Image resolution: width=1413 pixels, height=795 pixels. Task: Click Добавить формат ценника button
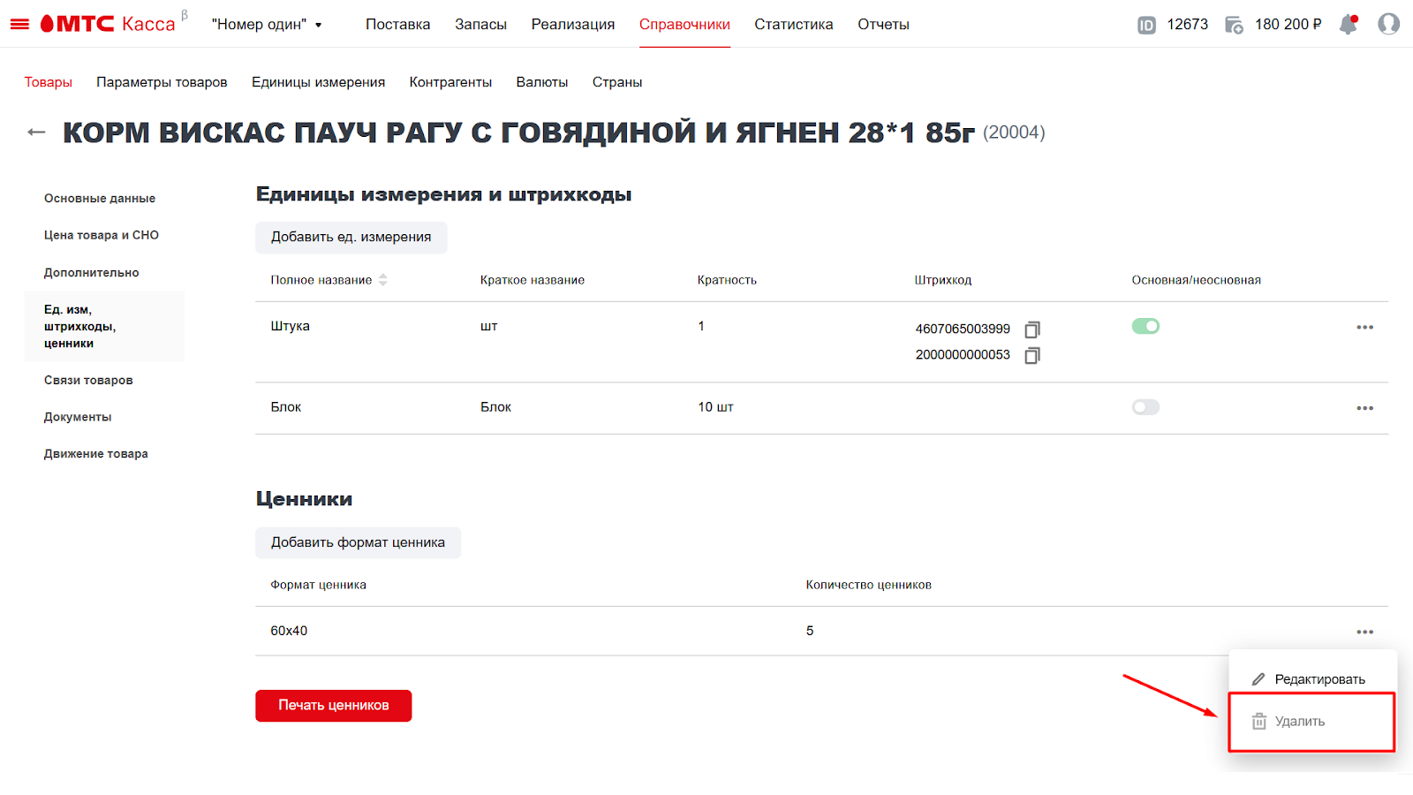pyautogui.click(x=358, y=542)
